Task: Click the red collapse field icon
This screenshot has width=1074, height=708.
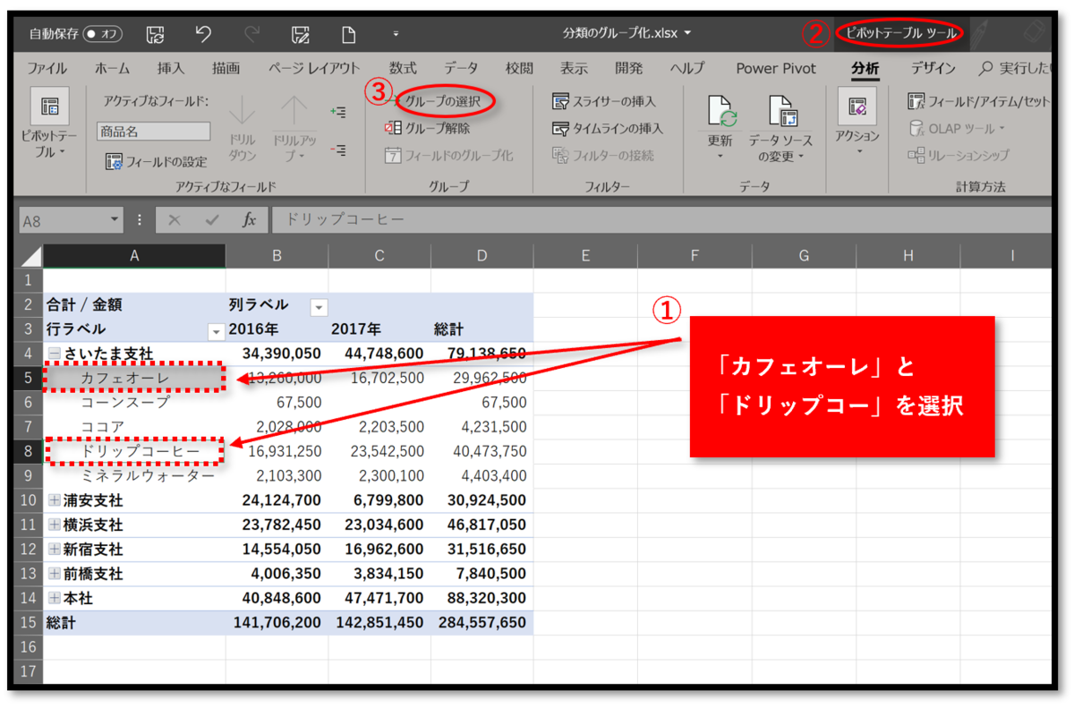Action: click(x=338, y=150)
